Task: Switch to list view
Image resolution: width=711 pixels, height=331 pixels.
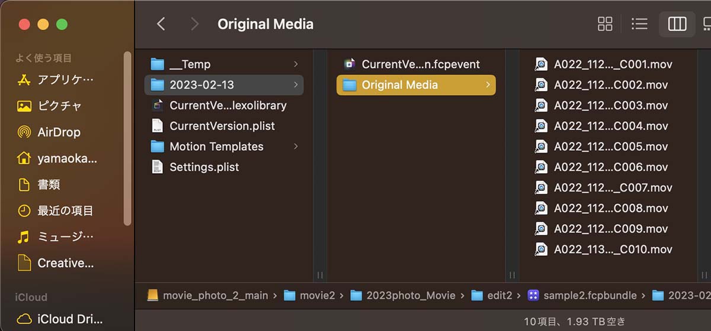Action: coord(639,24)
